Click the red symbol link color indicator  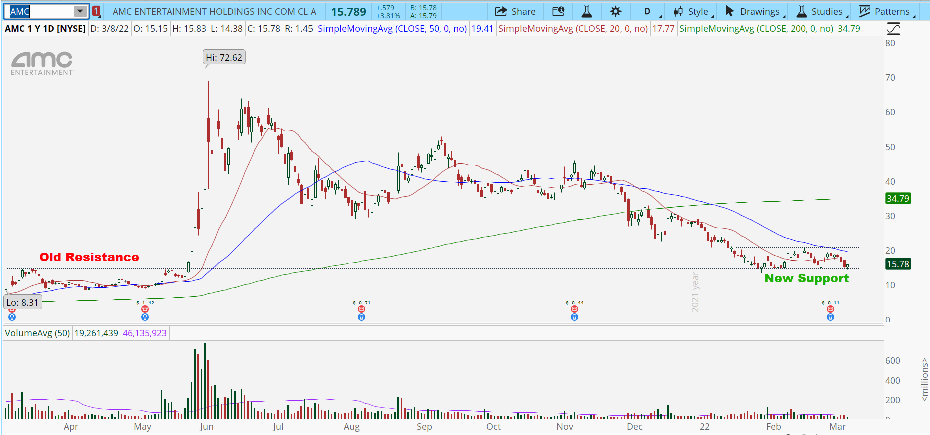pyautogui.click(x=96, y=11)
